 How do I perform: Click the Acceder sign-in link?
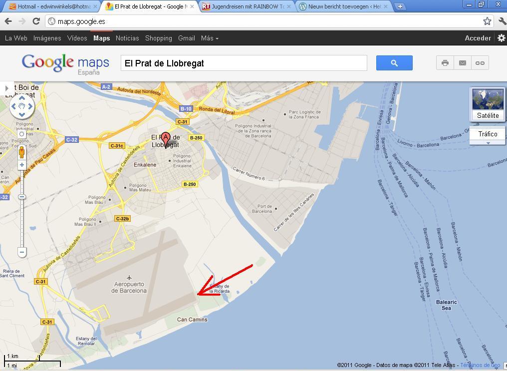click(x=478, y=38)
